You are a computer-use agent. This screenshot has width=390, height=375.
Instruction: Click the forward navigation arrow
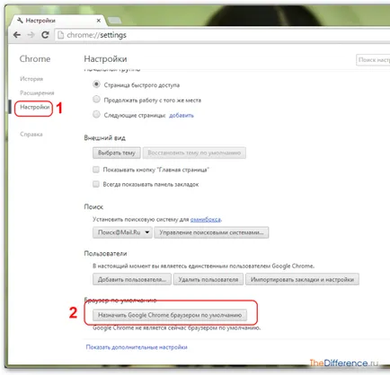31,35
